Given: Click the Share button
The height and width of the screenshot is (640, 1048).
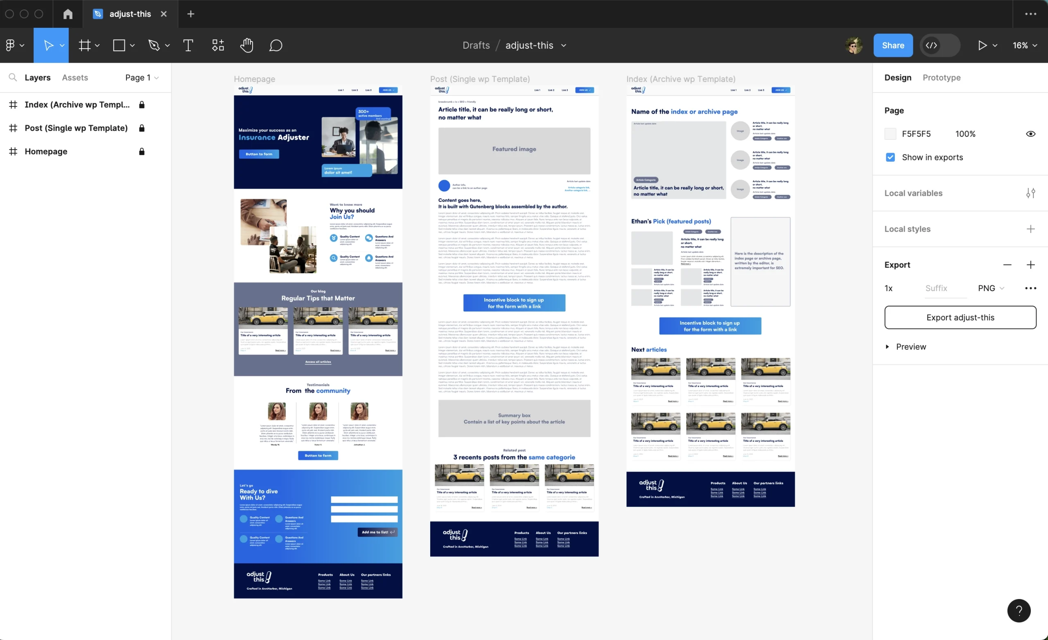Looking at the screenshot, I should click(893, 45).
